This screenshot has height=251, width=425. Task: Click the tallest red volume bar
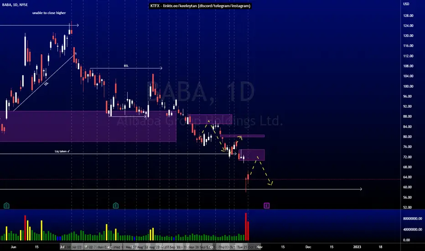click(246, 227)
